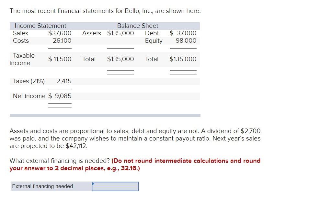Select the Balance Sheet header

click(138, 26)
